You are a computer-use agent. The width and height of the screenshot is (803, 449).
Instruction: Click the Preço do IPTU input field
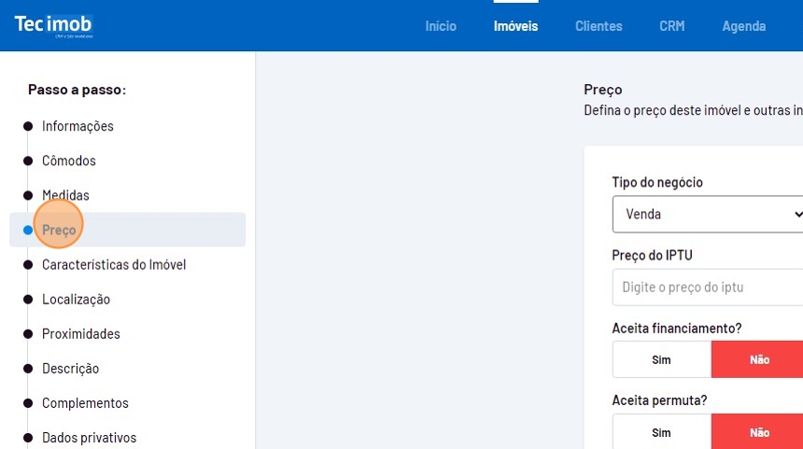[x=707, y=287]
